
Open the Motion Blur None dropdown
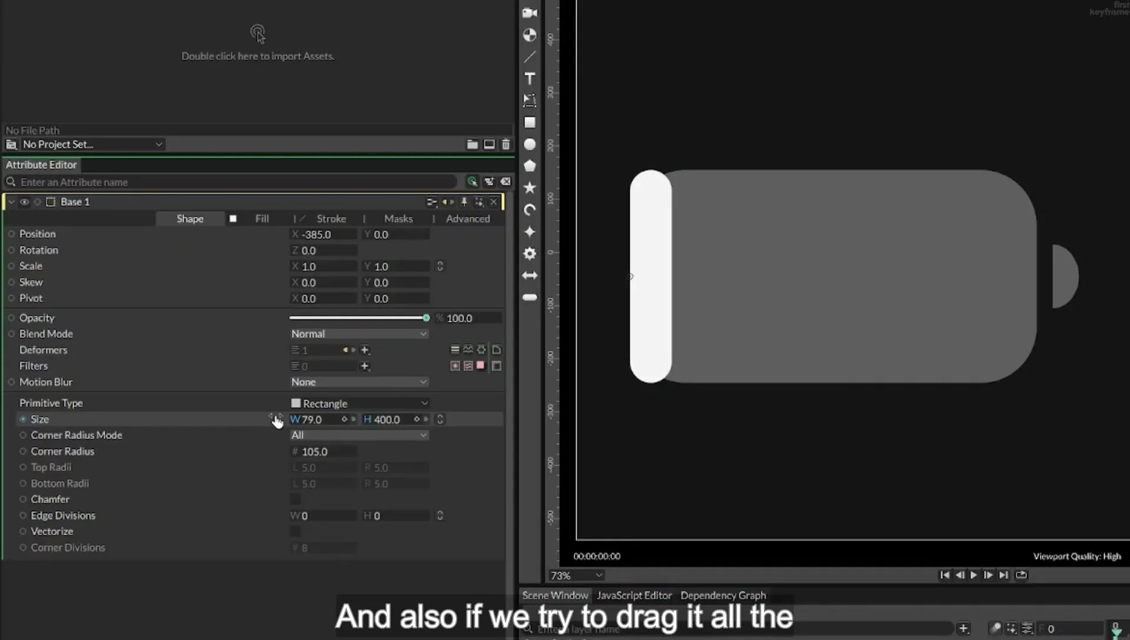coord(359,382)
